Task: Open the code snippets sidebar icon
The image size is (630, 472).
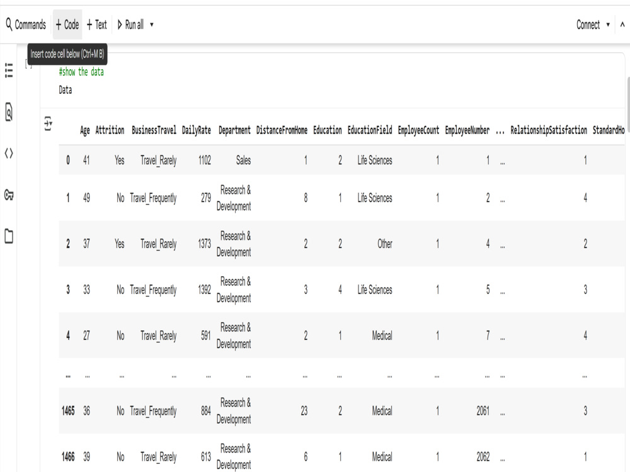Action: pyautogui.click(x=9, y=154)
